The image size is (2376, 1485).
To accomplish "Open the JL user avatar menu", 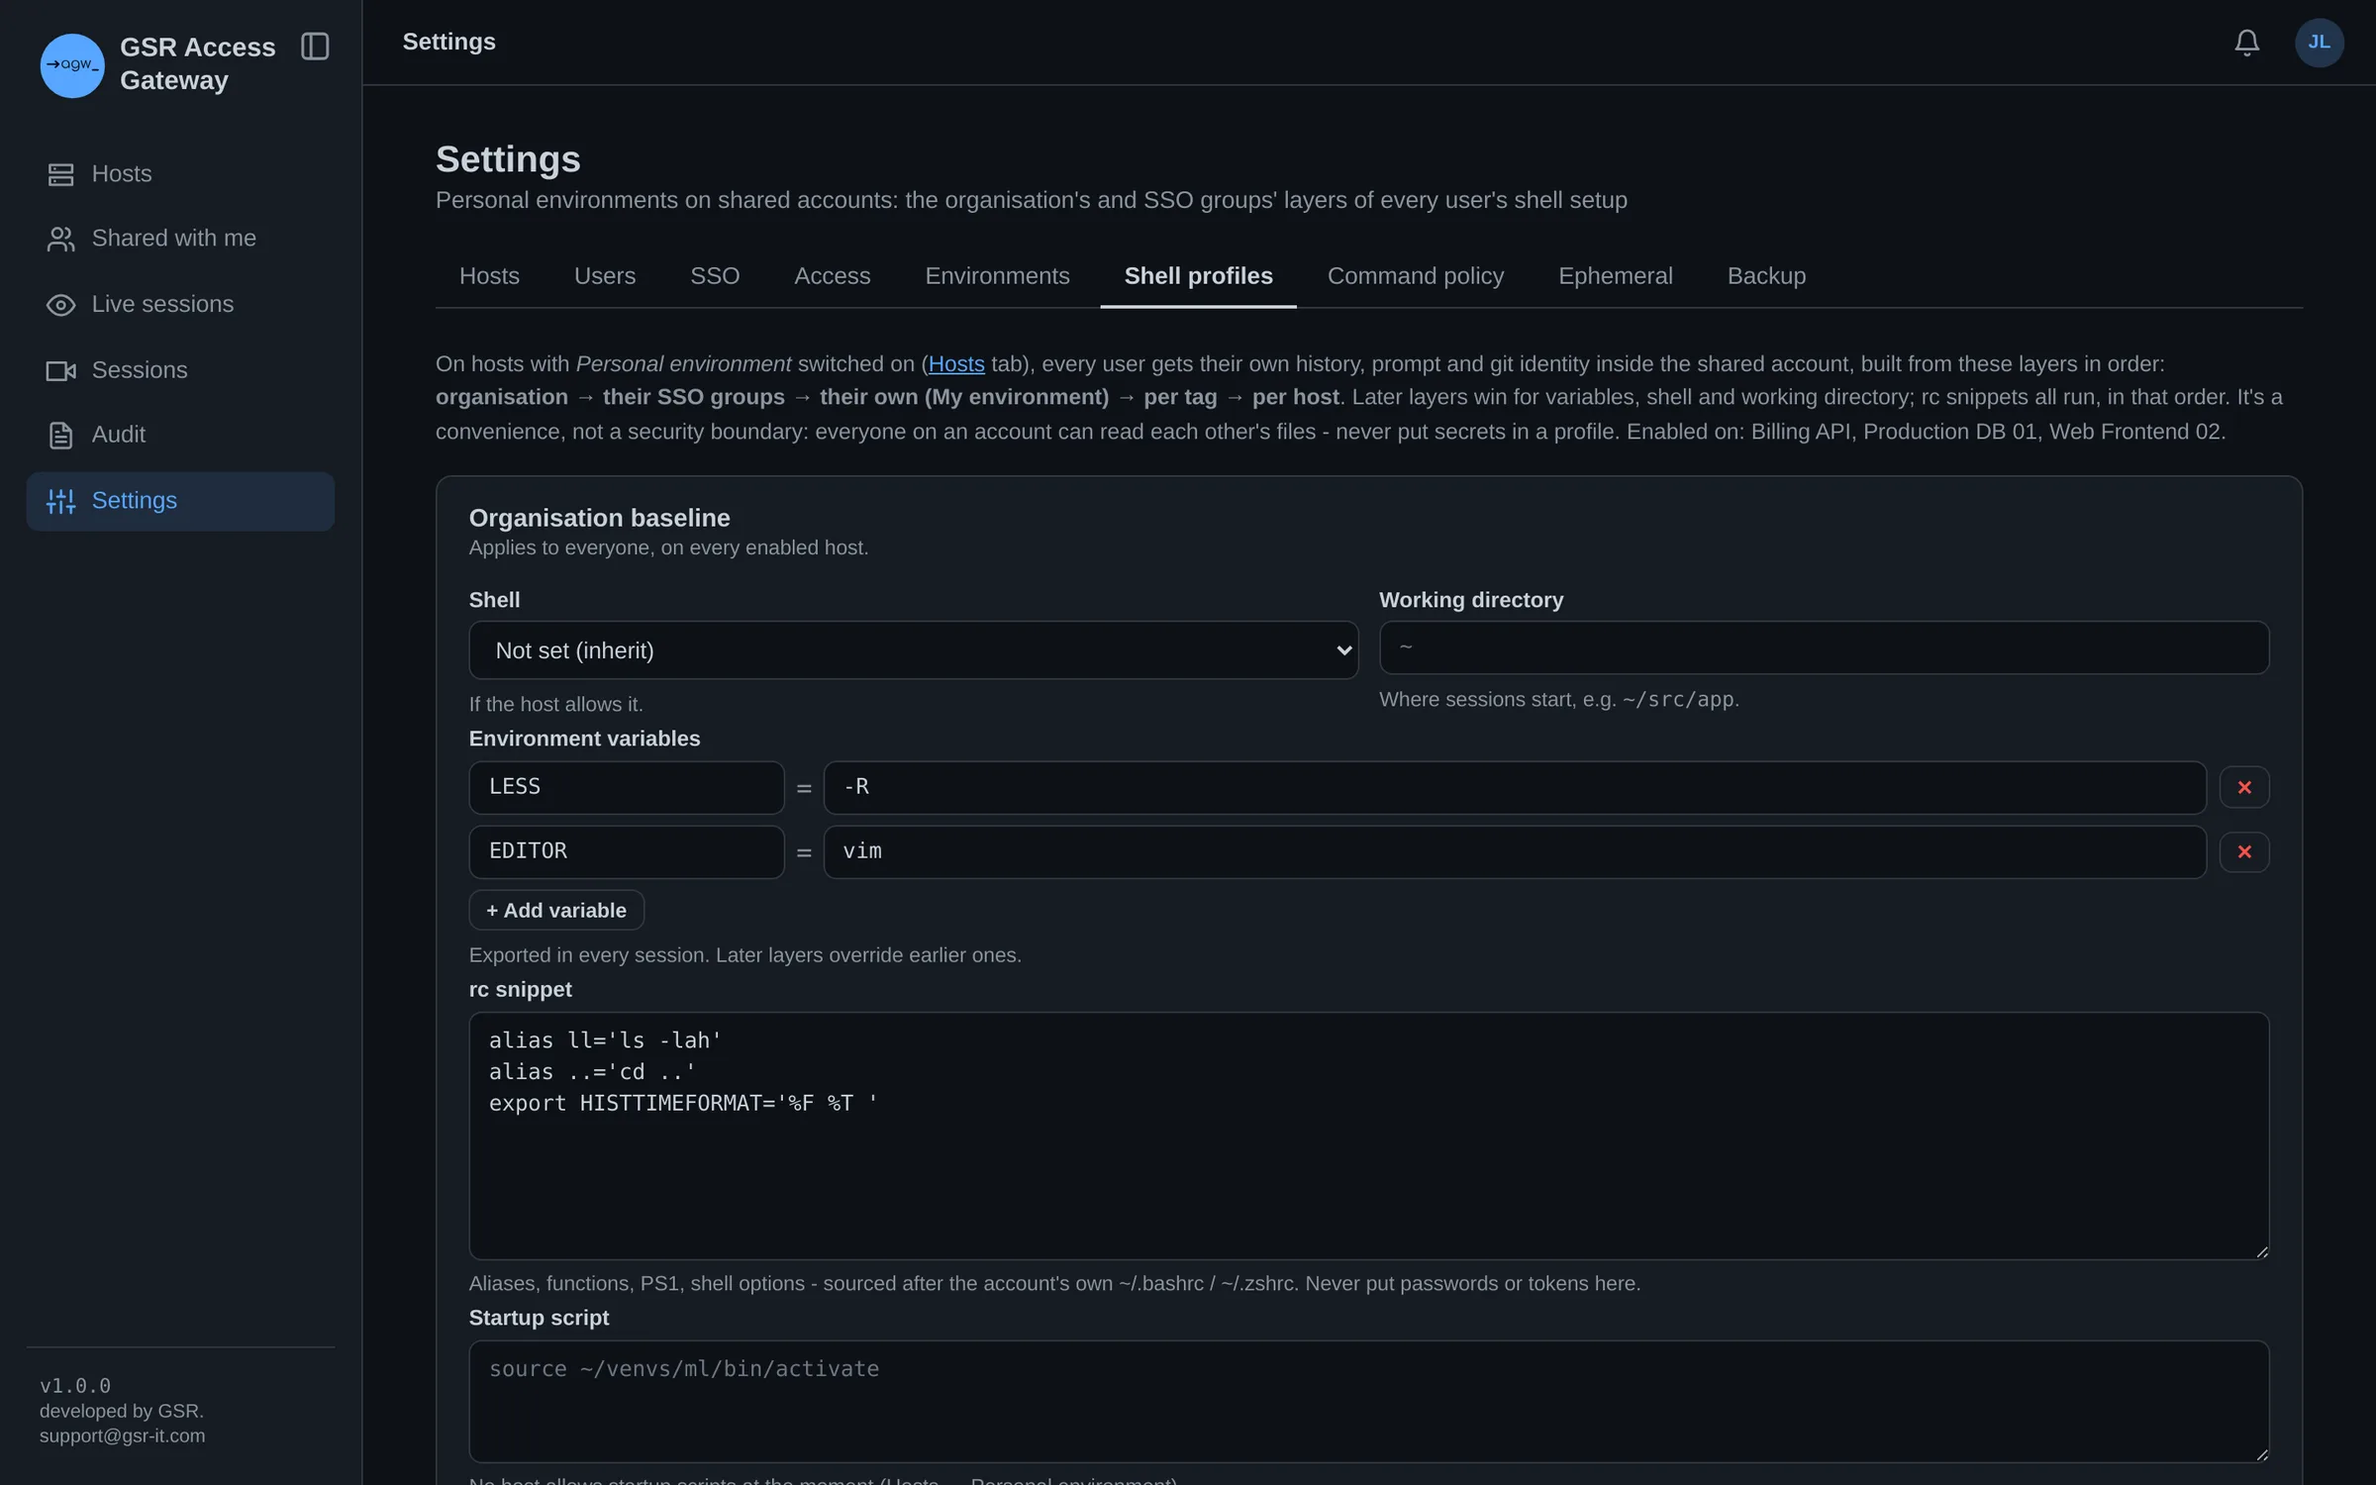I will click(2319, 43).
